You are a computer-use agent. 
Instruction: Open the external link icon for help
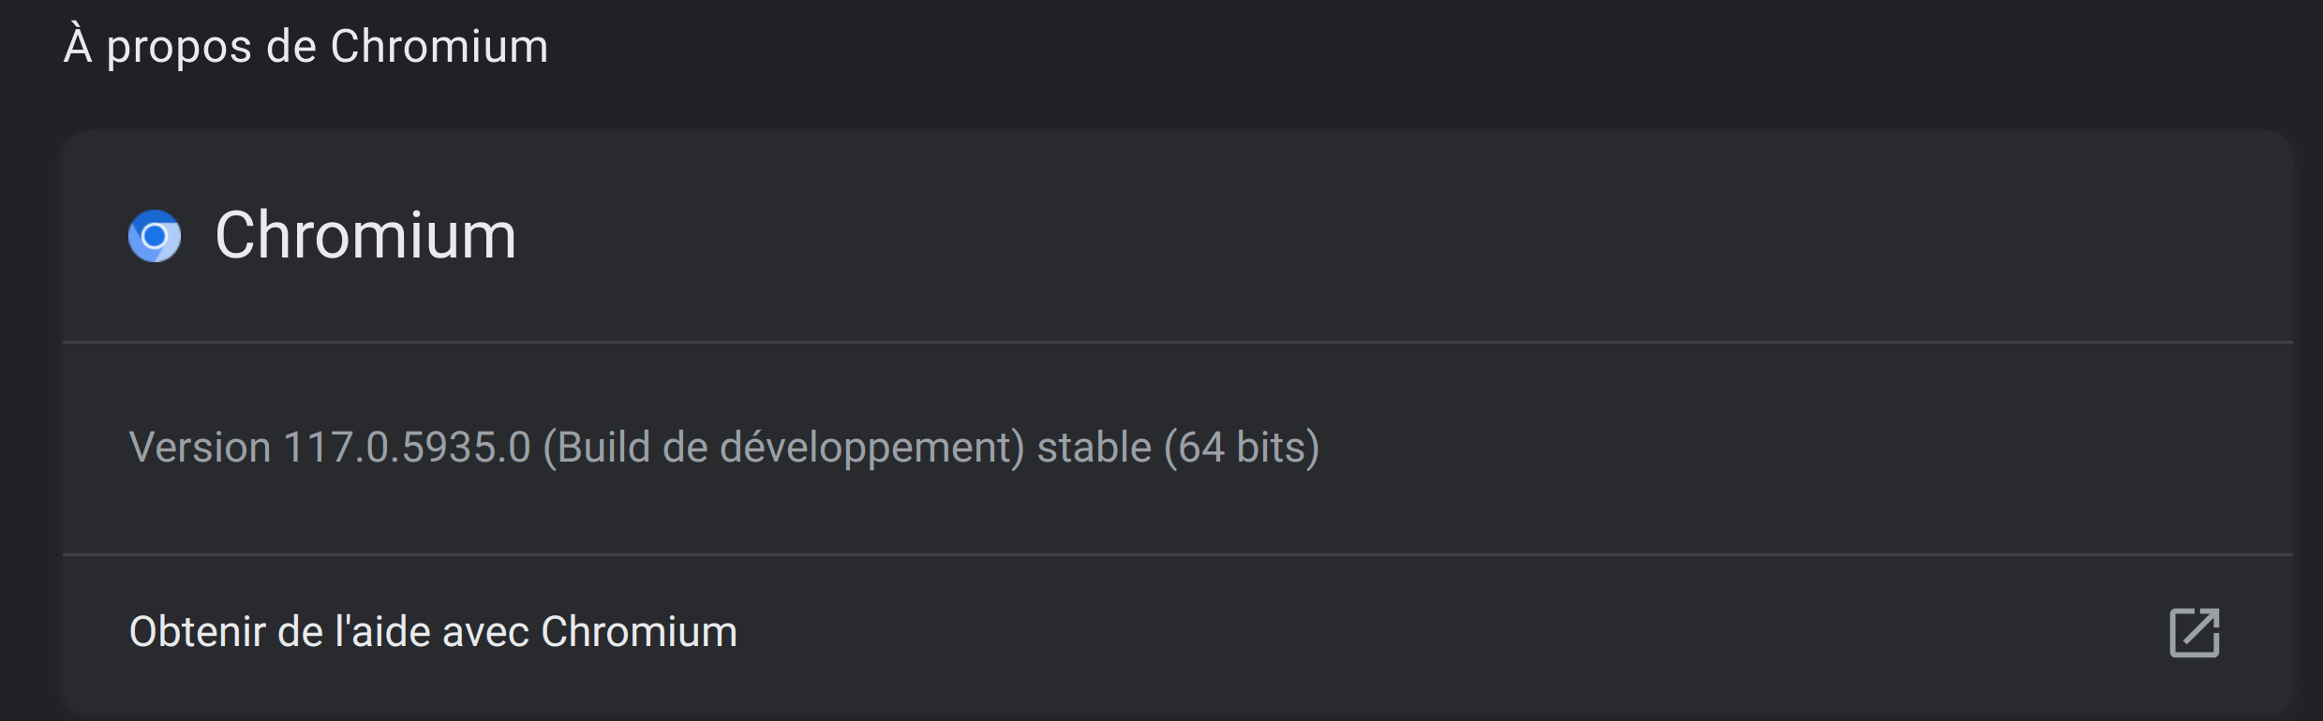2195,633
